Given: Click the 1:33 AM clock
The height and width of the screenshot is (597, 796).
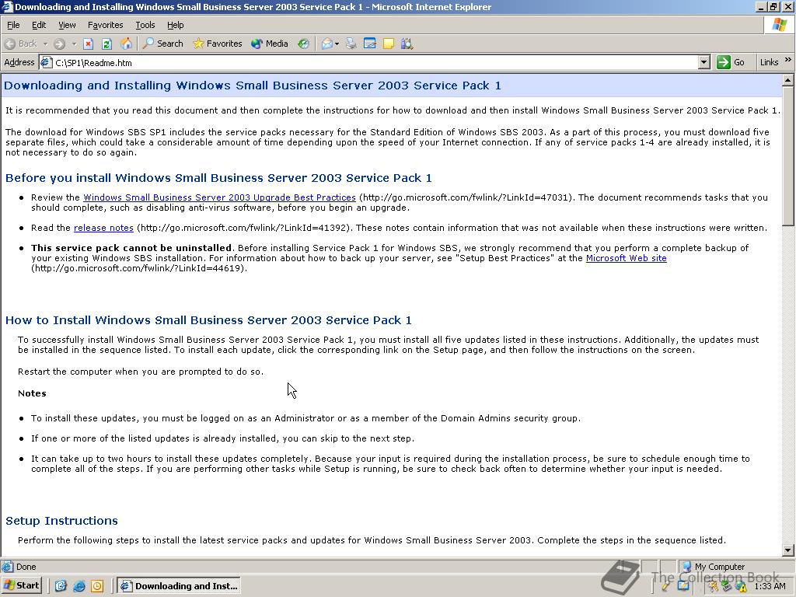Looking at the screenshot, I should pos(770,586).
